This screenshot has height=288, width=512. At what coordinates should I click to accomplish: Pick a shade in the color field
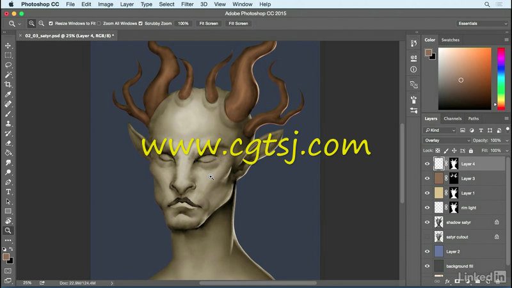pyautogui.click(x=465, y=79)
